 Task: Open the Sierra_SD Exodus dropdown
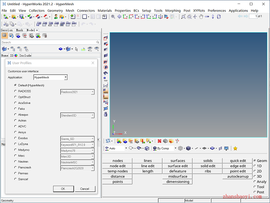(77, 139)
